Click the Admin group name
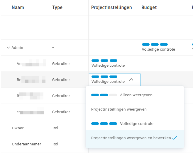 17,48
